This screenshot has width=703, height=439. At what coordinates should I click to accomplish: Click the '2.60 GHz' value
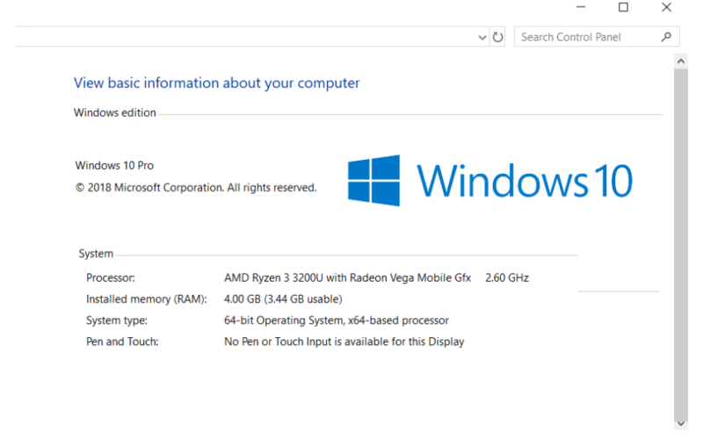point(507,277)
